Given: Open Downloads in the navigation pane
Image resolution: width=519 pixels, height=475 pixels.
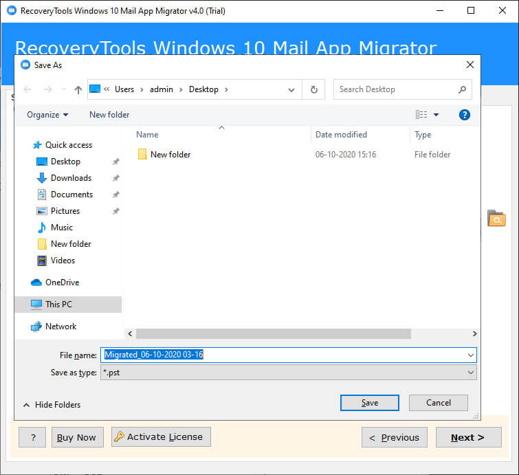Looking at the screenshot, I should tap(71, 178).
